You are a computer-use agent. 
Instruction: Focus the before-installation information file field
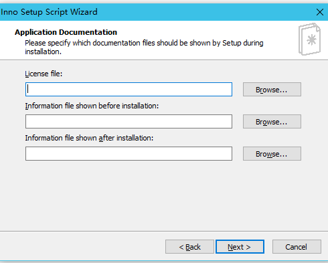point(129,122)
